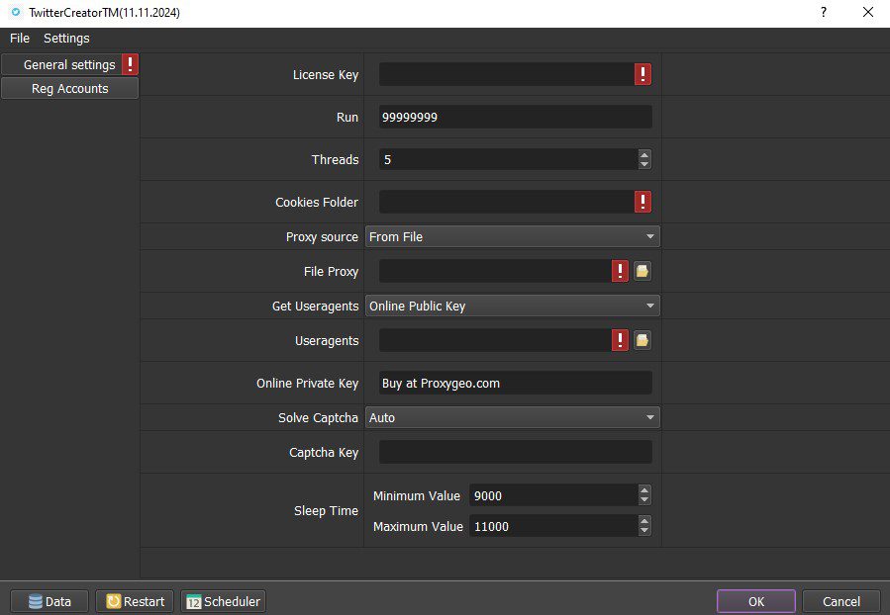Click the help question mark in title bar

click(823, 13)
